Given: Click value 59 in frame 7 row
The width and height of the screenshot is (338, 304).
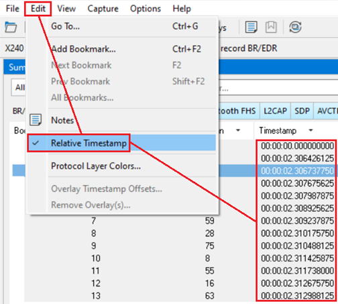Looking at the screenshot, I should [x=210, y=221].
